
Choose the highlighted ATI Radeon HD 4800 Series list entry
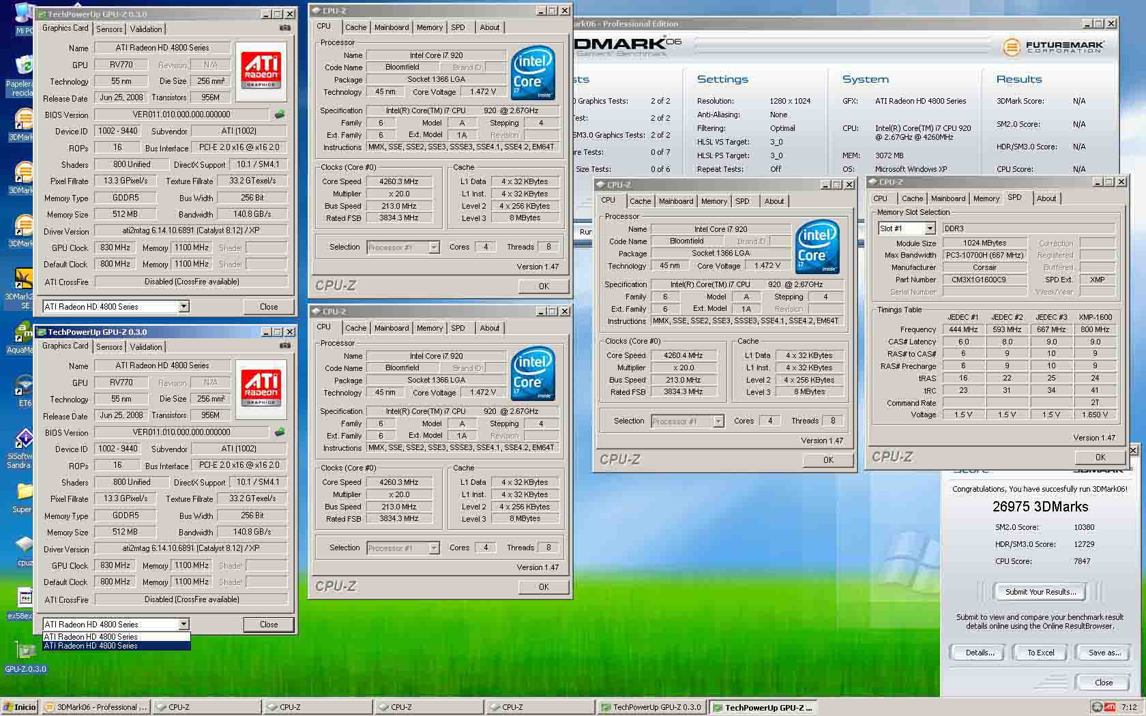pos(116,646)
